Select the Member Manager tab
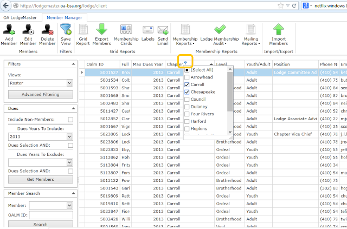This screenshot has width=347, height=229. click(x=65, y=18)
